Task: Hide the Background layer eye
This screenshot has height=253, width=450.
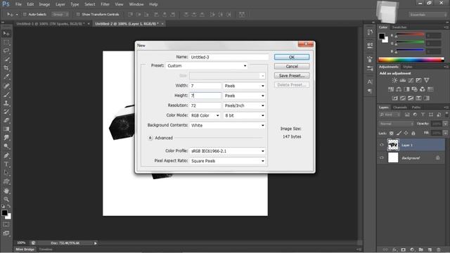Action: (x=382, y=157)
